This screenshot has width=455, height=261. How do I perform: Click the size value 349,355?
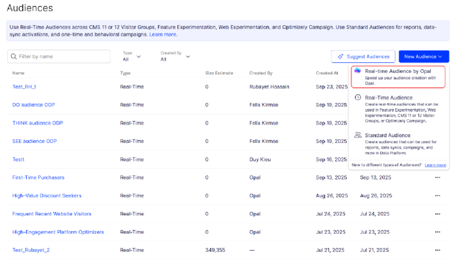(215, 250)
